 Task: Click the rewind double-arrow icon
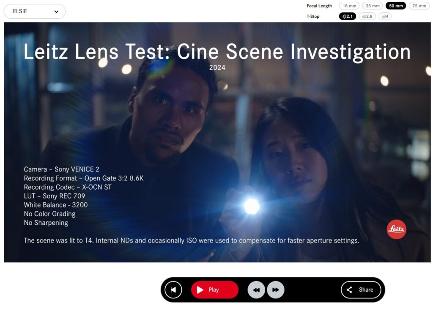pos(256,290)
